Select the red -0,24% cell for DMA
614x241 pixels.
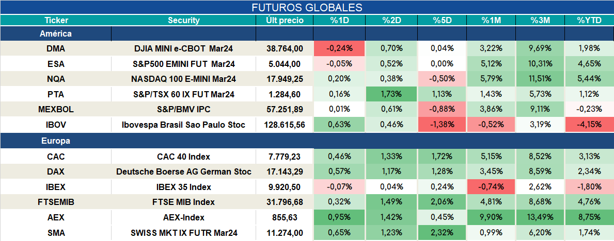tap(339, 48)
